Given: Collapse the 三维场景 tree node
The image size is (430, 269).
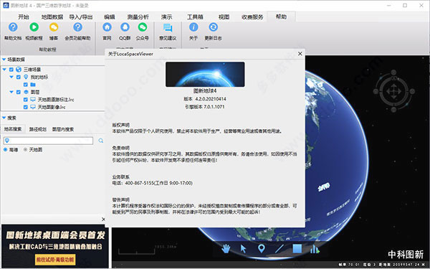Looking at the screenshot, I should tap(4, 70).
